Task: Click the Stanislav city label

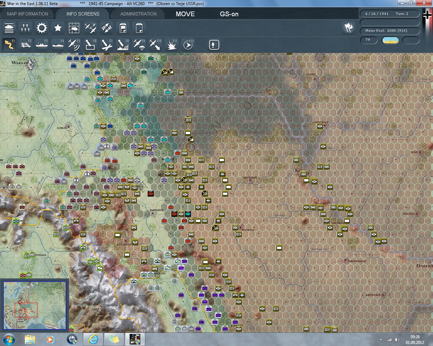Action: pos(123,244)
